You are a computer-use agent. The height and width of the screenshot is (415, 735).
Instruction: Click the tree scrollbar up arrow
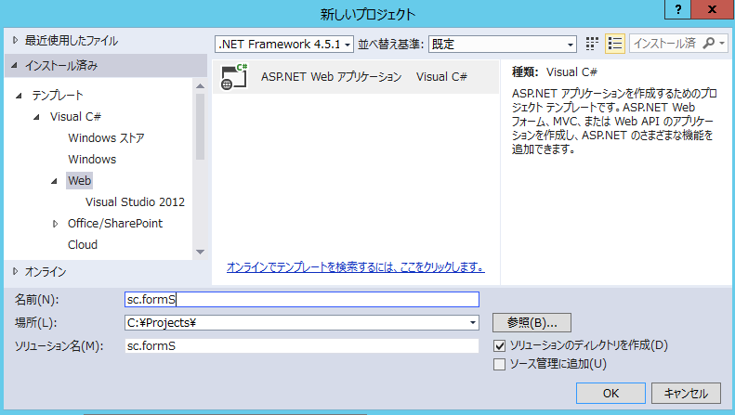200,85
